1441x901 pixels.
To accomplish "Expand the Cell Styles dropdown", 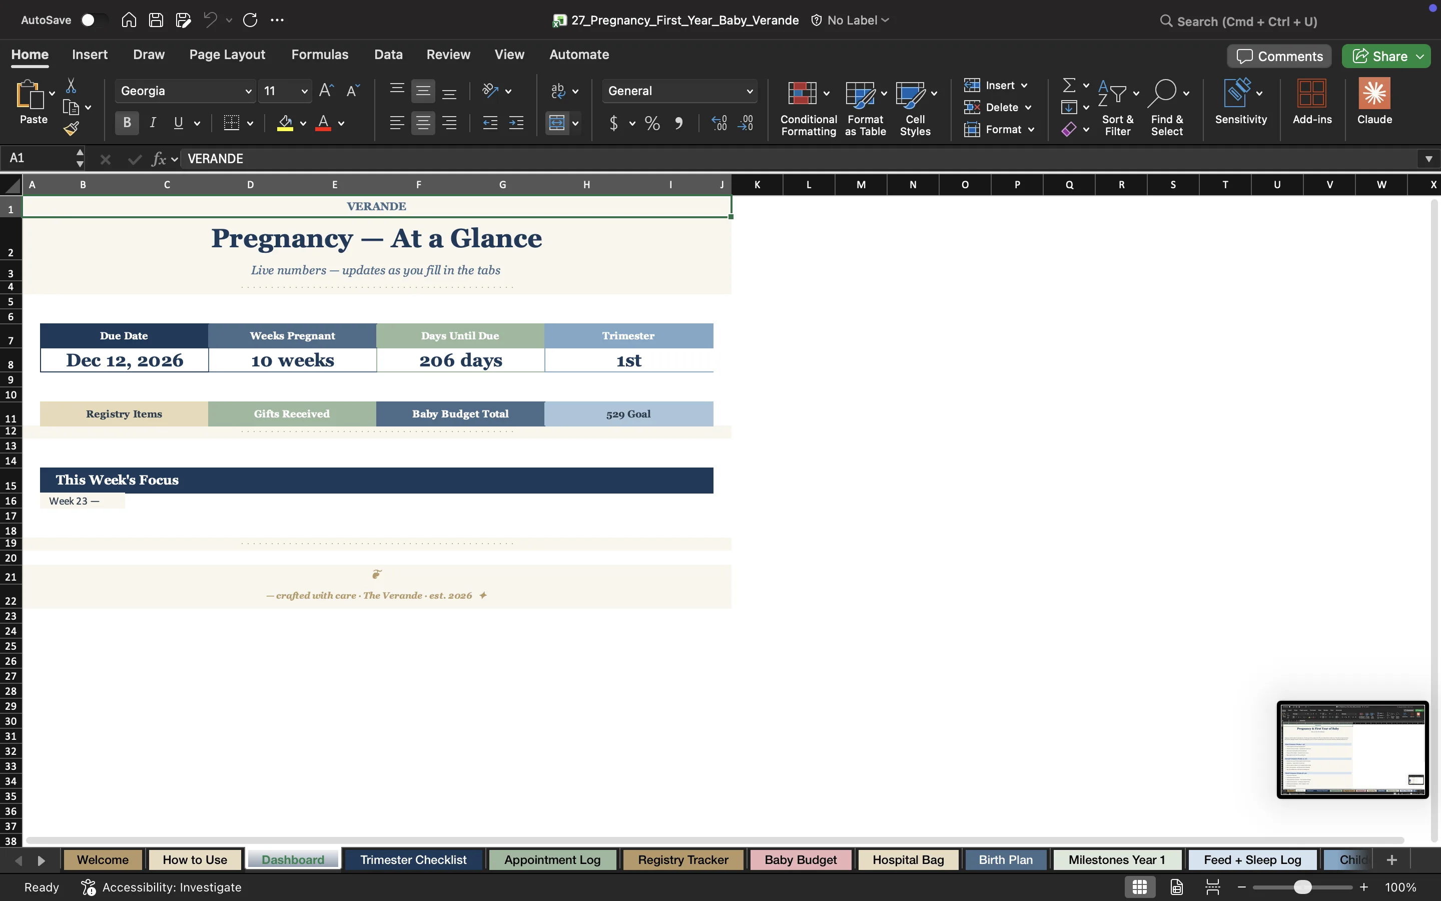I will [x=934, y=93].
